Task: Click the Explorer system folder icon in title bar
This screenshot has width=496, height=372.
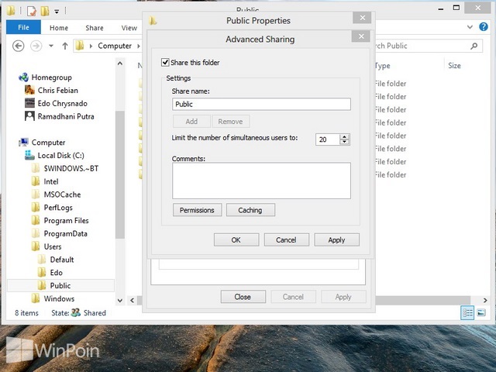Action: point(11,11)
